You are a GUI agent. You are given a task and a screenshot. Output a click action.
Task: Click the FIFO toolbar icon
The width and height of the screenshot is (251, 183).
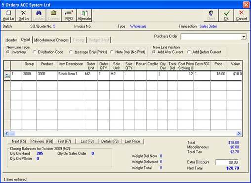[69, 15]
